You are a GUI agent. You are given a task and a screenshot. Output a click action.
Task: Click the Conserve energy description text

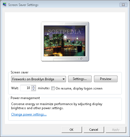point(57,106)
